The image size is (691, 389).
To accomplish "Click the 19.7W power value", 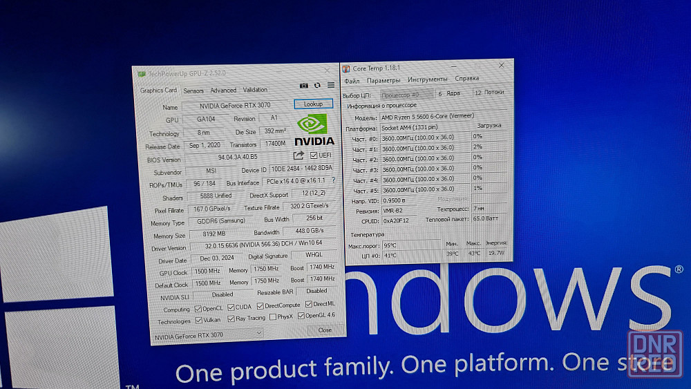I will (x=496, y=253).
